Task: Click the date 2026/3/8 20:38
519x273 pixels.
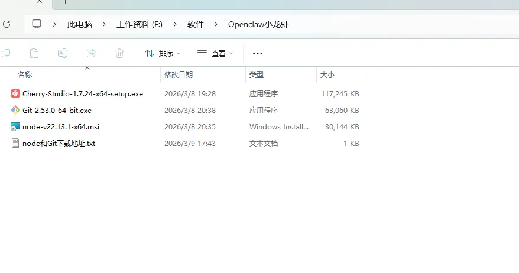Action: coord(190,110)
